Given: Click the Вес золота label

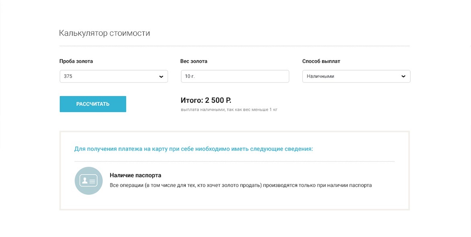Looking at the screenshot, I should point(194,61).
